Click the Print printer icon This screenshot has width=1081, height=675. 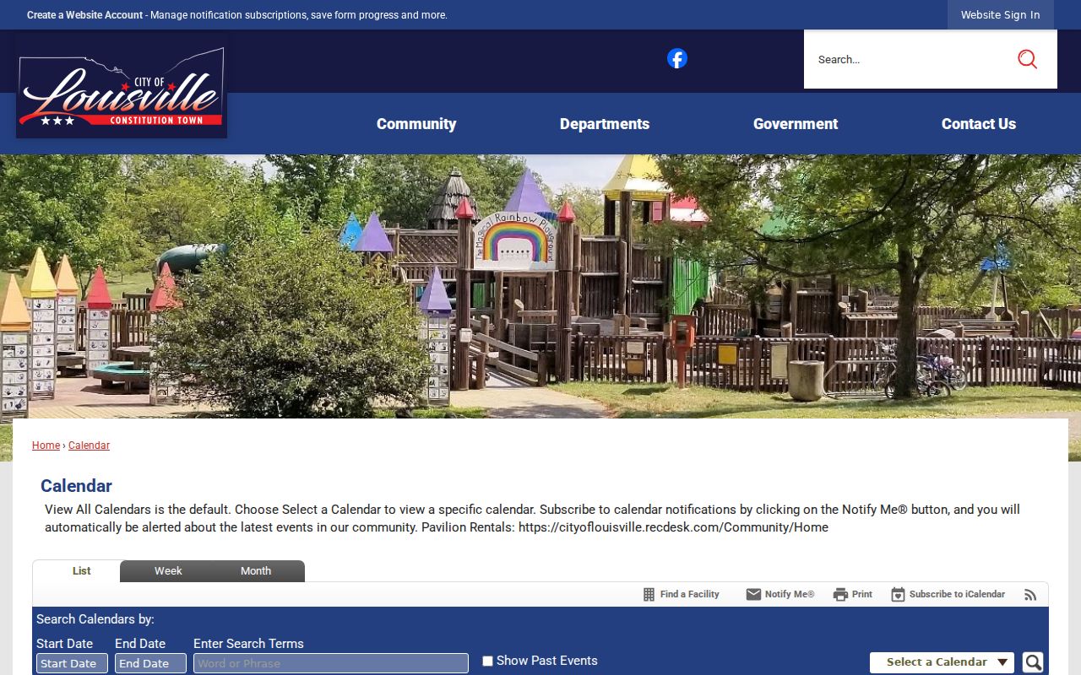point(840,595)
